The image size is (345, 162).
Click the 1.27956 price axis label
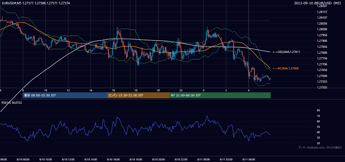[x=322, y=35]
